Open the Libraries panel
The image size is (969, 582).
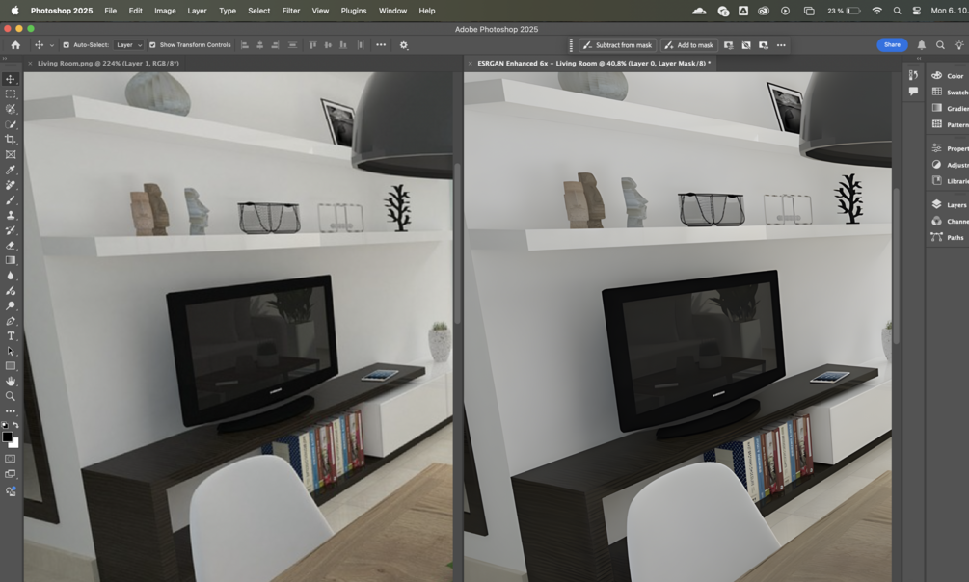pos(949,181)
